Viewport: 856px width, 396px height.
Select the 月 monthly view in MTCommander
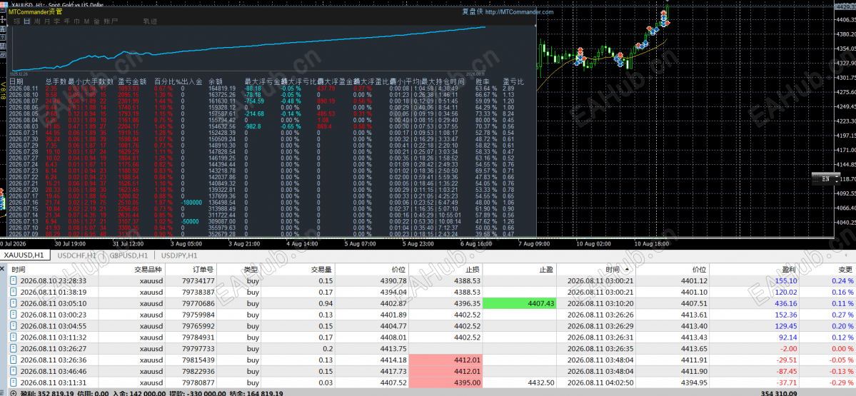tap(47, 21)
